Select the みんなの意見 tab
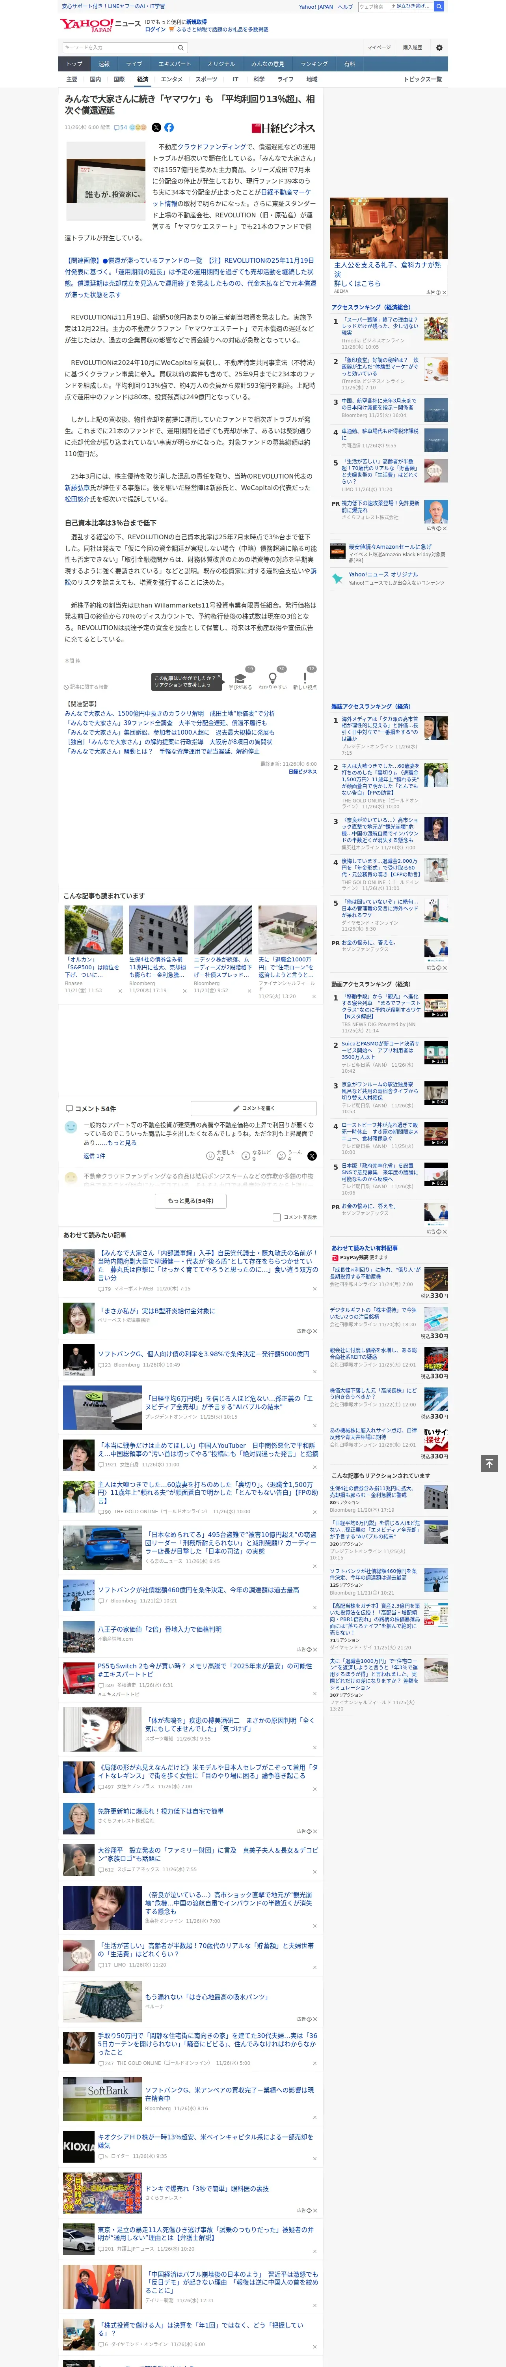This screenshot has width=506, height=2367. 268,64
